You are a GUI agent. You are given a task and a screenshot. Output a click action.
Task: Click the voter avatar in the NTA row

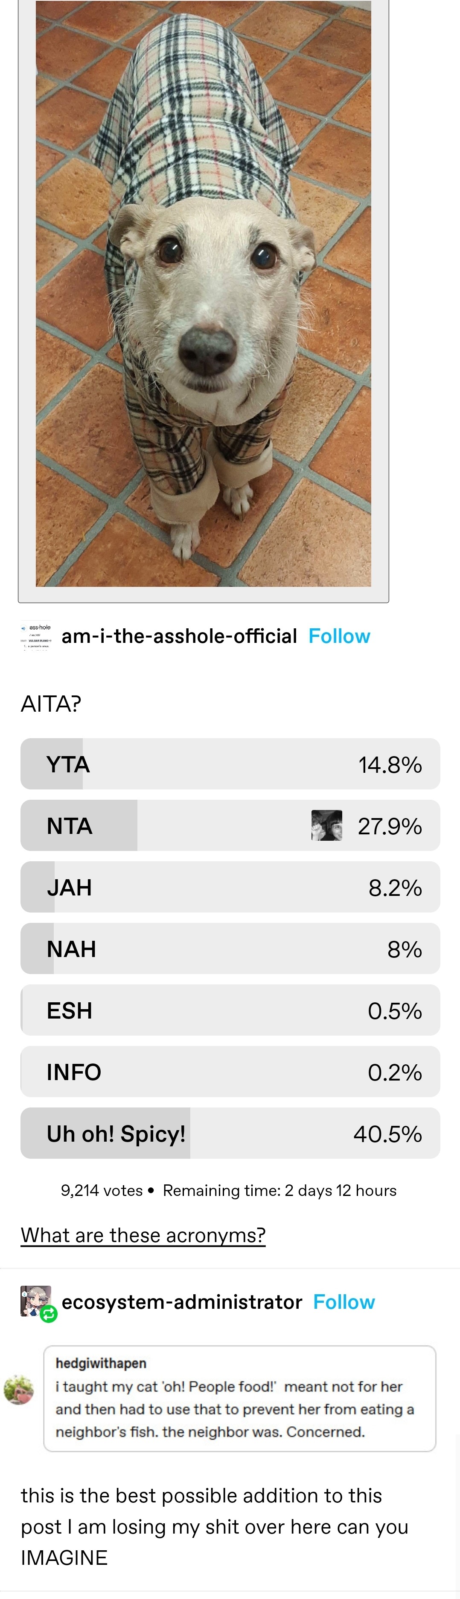327,825
